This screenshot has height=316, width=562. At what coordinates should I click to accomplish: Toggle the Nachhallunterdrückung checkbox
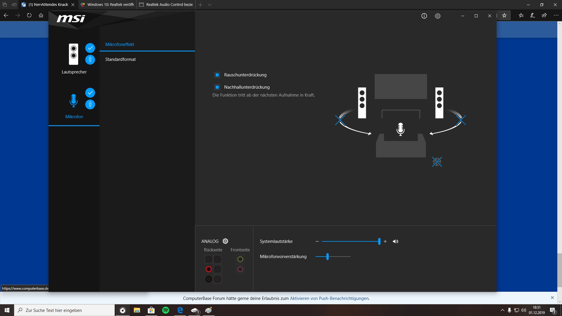pos(217,87)
